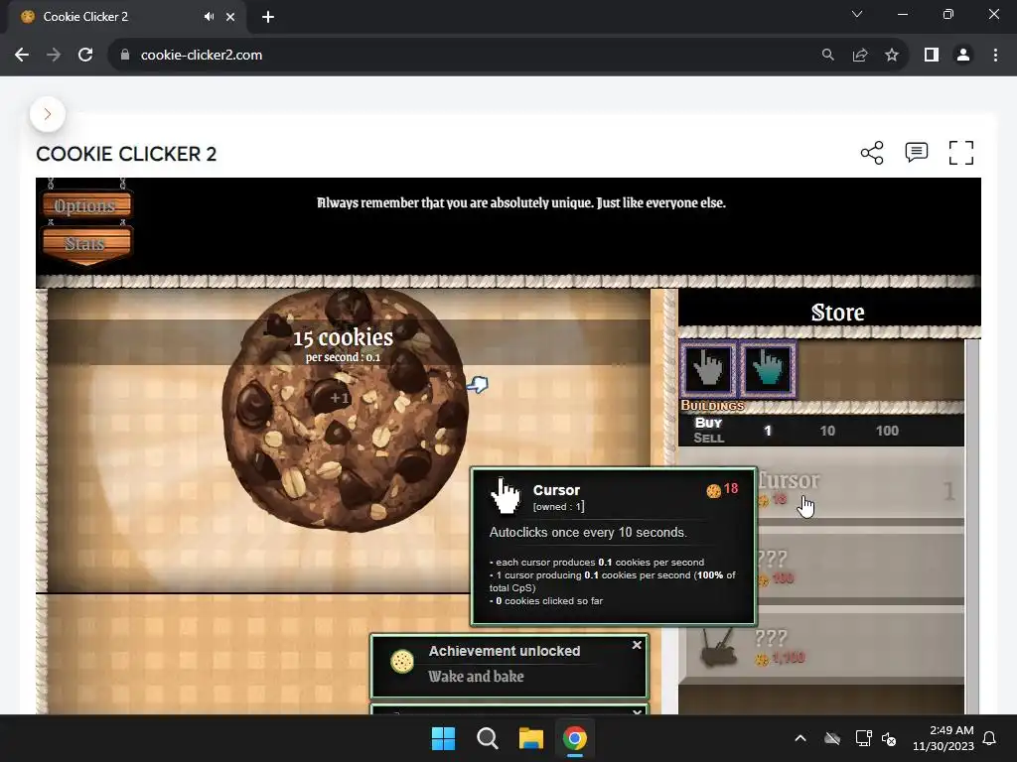The height and width of the screenshot is (762, 1017).
Task: Open the Chrome profile icon
Action: point(963,56)
